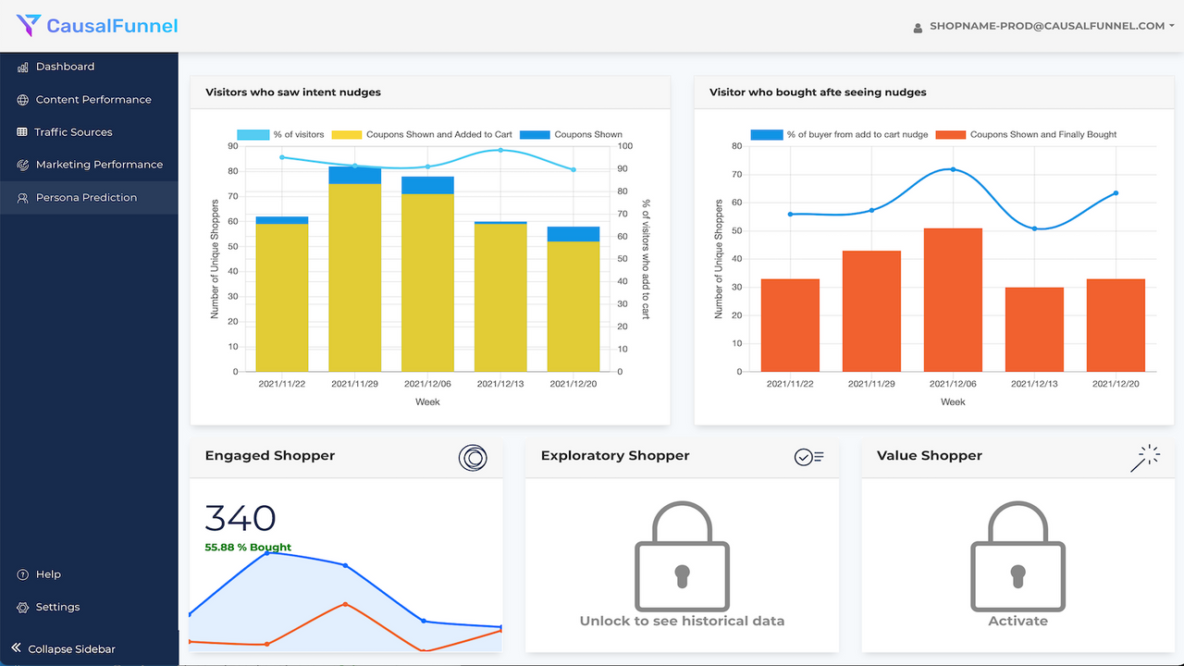Click the Value Shopper magic wand icon
1184x666 pixels.
click(x=1145, y=458)
